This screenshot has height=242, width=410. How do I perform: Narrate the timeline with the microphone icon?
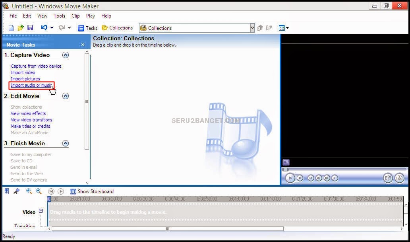pos(16,191)
